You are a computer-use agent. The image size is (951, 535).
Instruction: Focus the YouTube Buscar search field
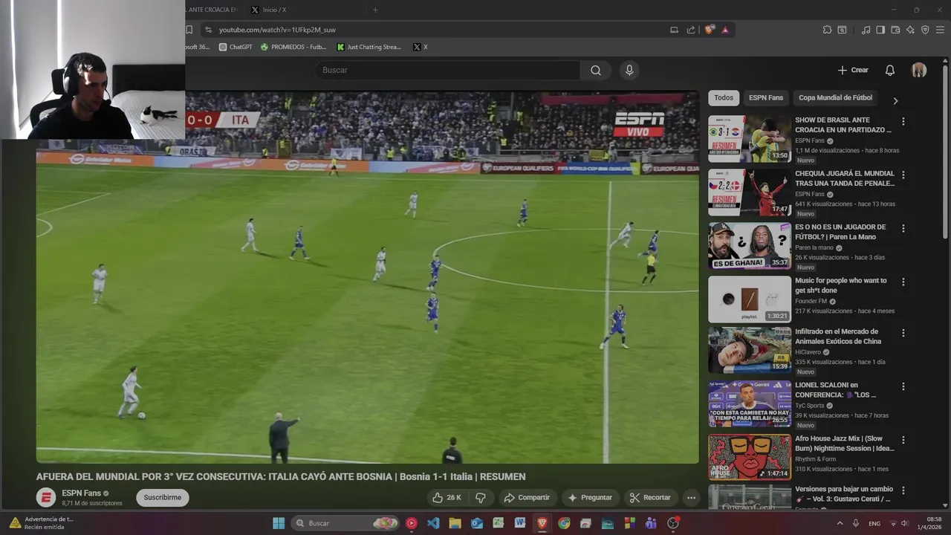pyautogui.click(x=448, y=70)
